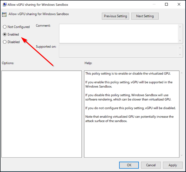Click the Supported on scroll down arrow
The height and width of the screenshot is (172, 186).
pos(180,54)
